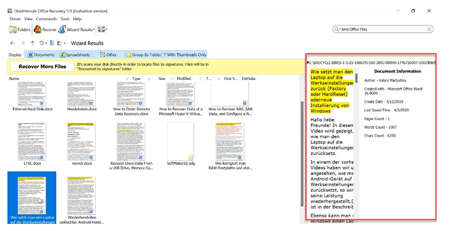This screenshot has width=453, height=231.
Task: Click filter funnel icon in T... column header
Action: tap(219, 78)
